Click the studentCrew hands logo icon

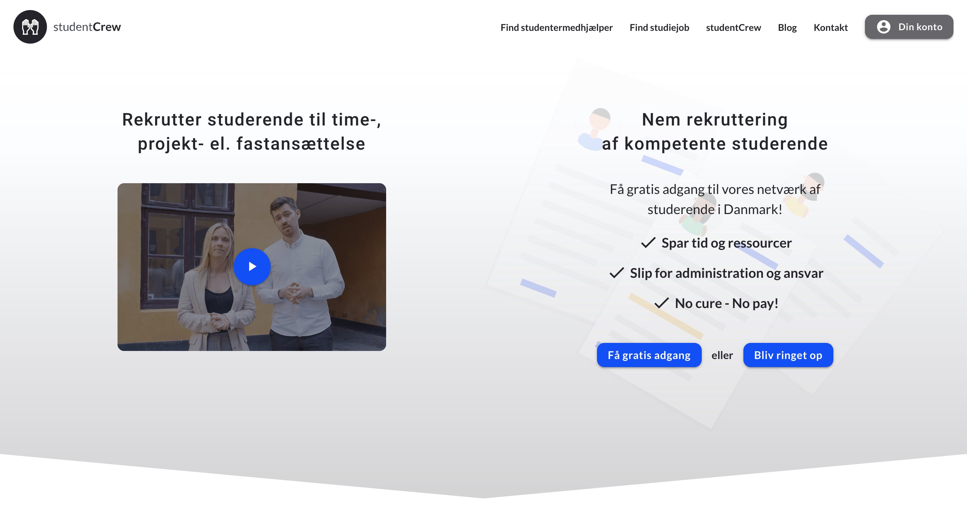point(30,27)
